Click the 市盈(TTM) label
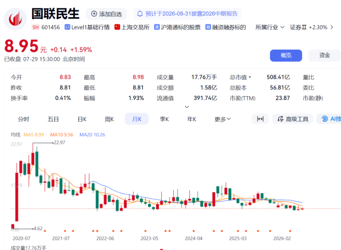 point(243,98)
